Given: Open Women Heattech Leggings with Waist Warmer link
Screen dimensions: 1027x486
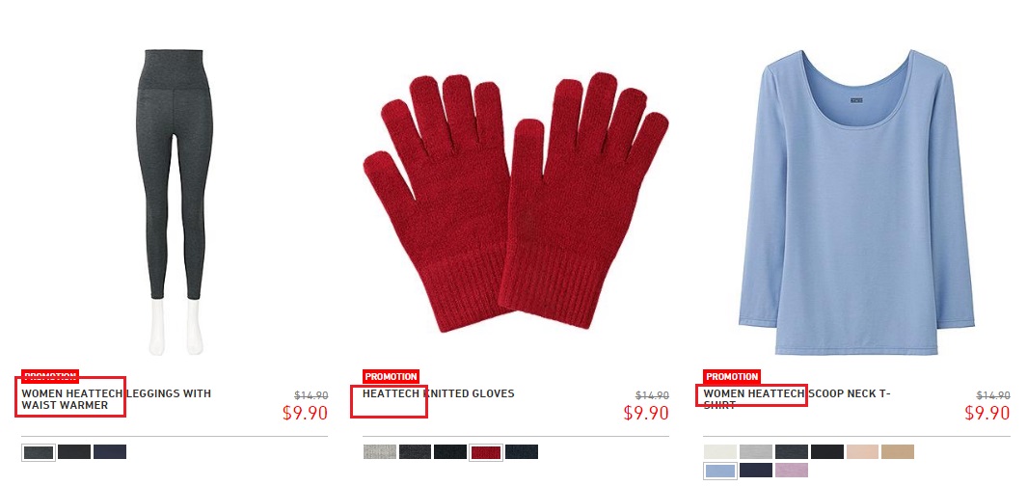Looking at the screenshot, I should (116, 399).
